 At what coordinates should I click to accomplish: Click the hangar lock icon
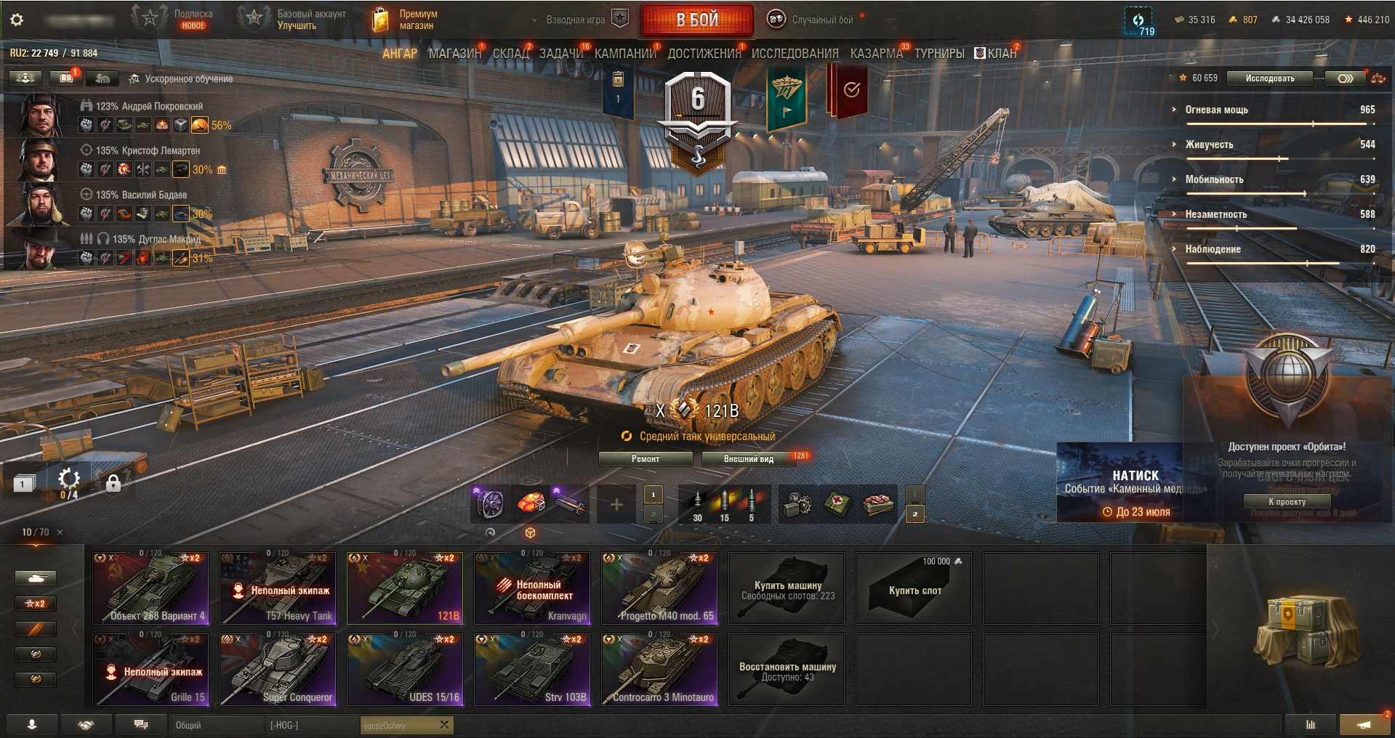coord(113,482)
